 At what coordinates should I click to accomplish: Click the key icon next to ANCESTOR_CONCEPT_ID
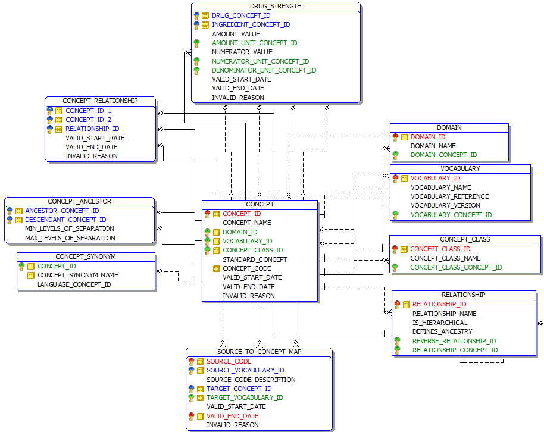[10, 211]
